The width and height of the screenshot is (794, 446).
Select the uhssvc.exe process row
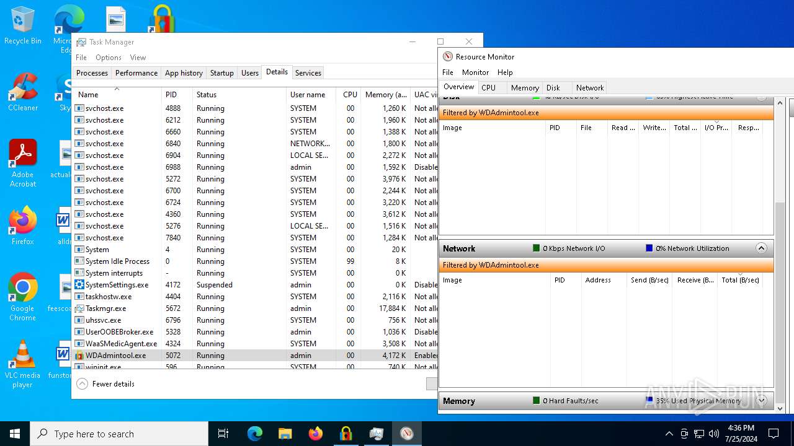255,320
